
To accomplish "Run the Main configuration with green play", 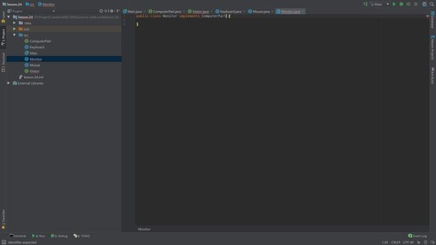I will (394, 4).
